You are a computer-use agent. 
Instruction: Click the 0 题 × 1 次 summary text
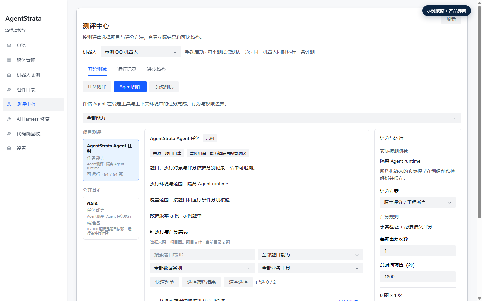click(x=391, y=295)
